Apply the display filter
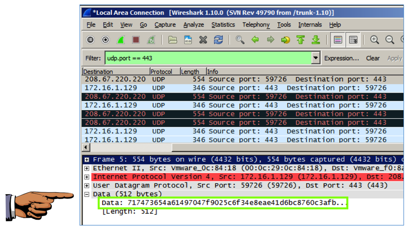Viewport: 410px width, 233px height. [395, 58]
